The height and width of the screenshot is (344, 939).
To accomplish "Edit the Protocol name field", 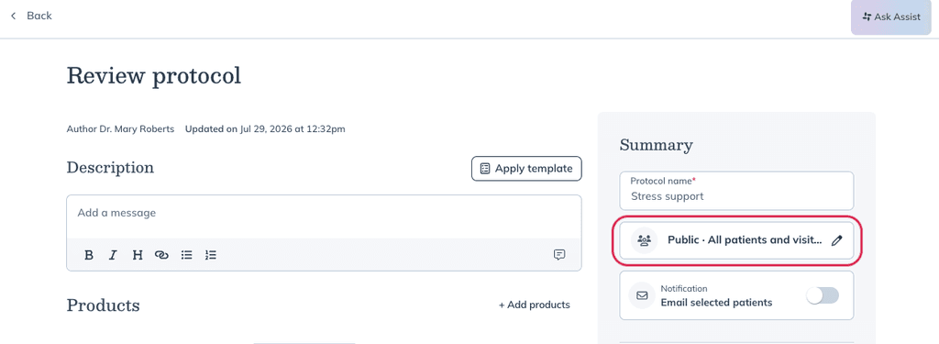I will click(x=736, y=191).
